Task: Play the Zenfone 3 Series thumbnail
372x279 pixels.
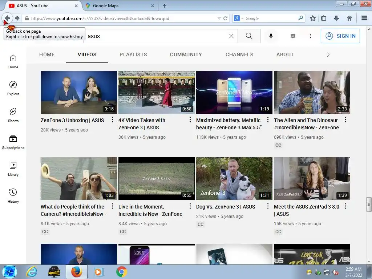Action: tap(157, 179)
